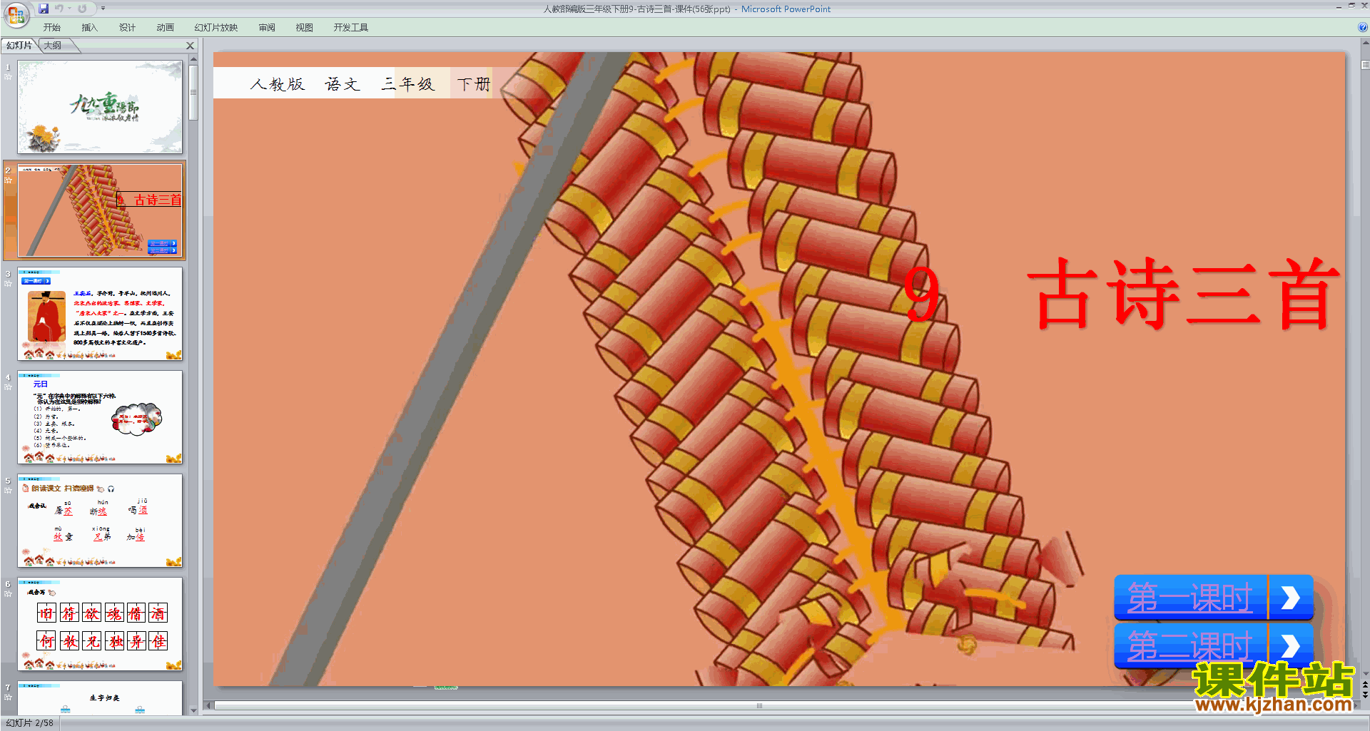Click the 幻灯片 2/58 status bar indicator
This screenshot has height=731, width=1370.
pos(30,723)
